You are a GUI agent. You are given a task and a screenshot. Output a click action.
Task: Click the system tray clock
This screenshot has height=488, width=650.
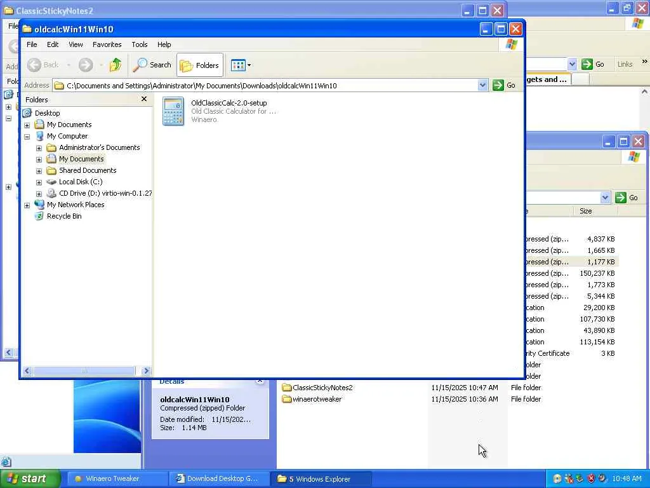[x=627, y=478]
